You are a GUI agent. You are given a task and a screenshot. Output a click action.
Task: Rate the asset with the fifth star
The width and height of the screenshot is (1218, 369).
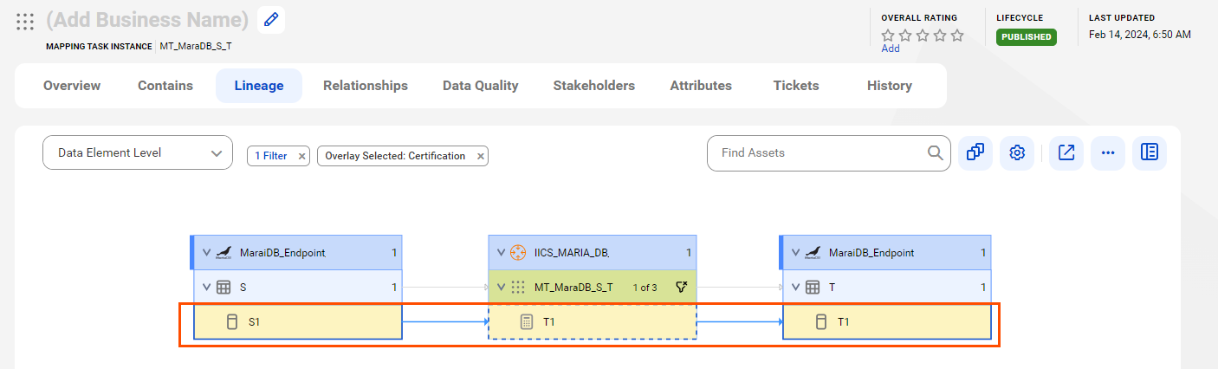point(957,36)
